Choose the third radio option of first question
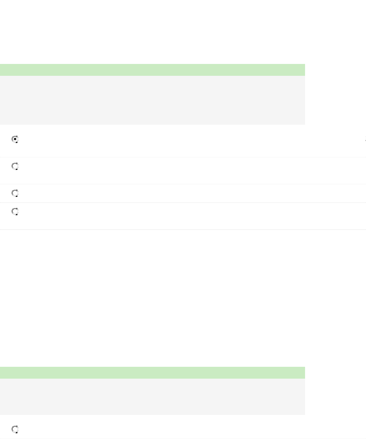 [15, 193]
